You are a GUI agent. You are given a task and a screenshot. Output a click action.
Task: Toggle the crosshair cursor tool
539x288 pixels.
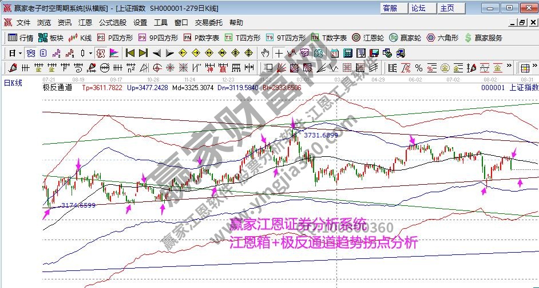[x=279, y=53]
